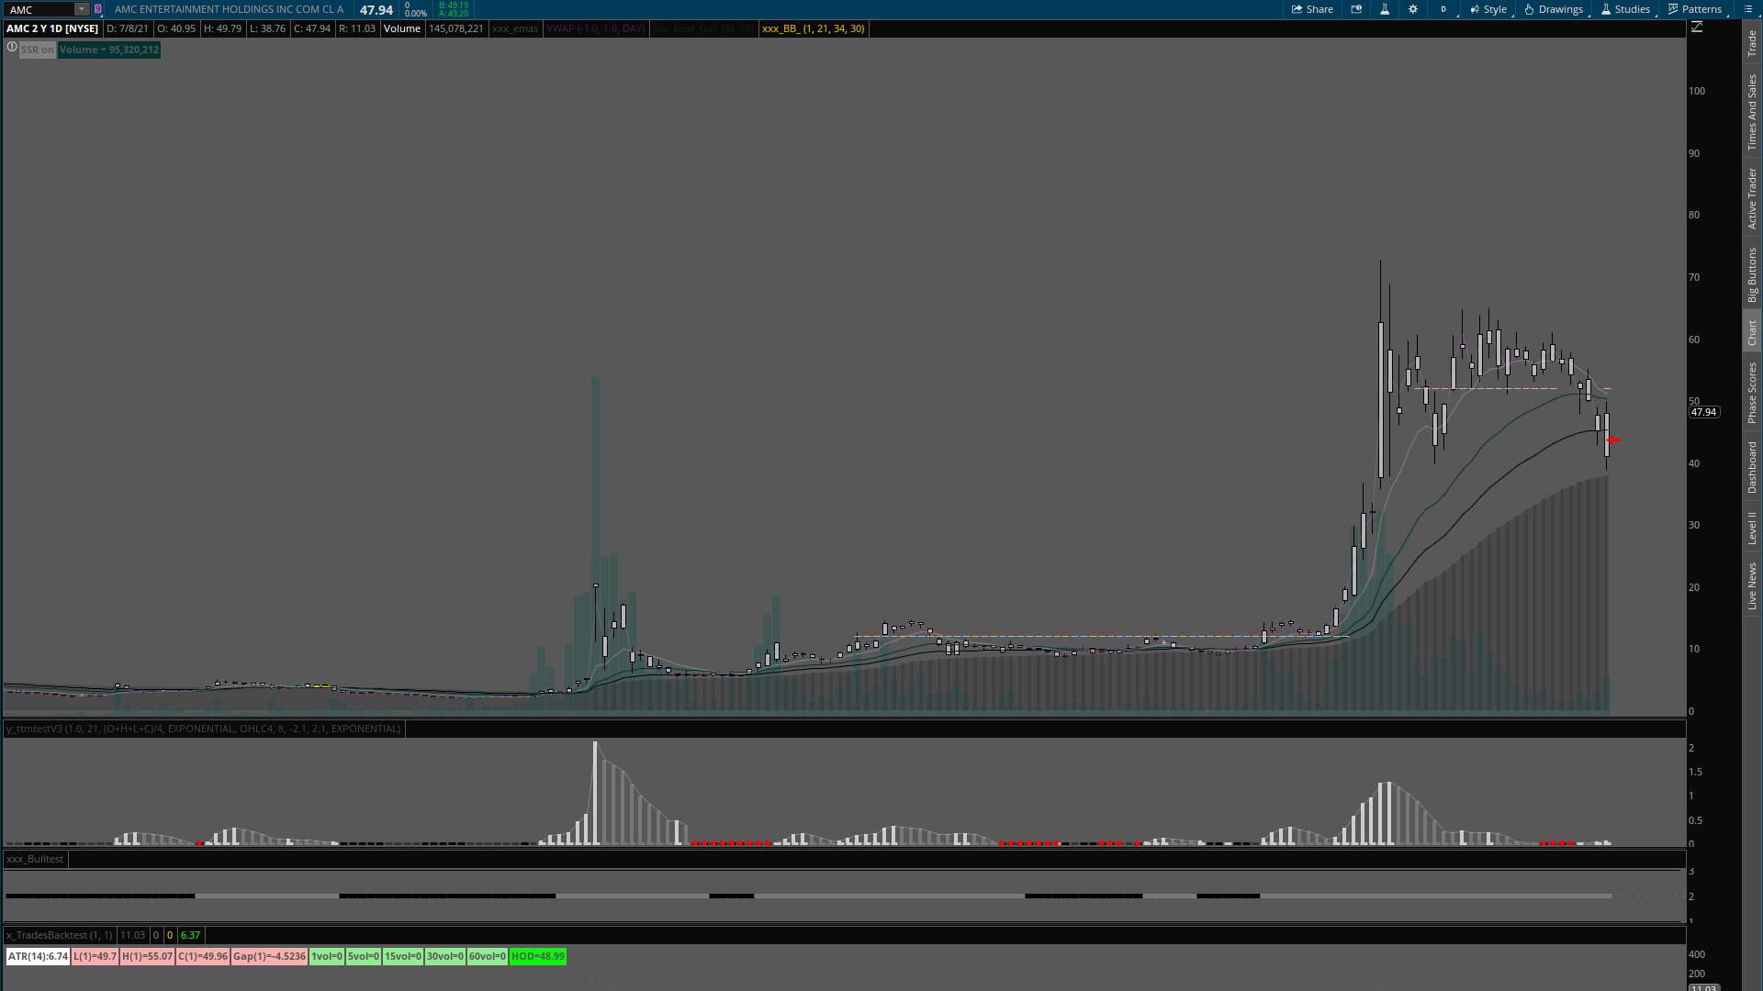The width and height of the screenshot is (1763, 991).
Task: Open the Studies dropdown
Action: [x=1625, y=9]
